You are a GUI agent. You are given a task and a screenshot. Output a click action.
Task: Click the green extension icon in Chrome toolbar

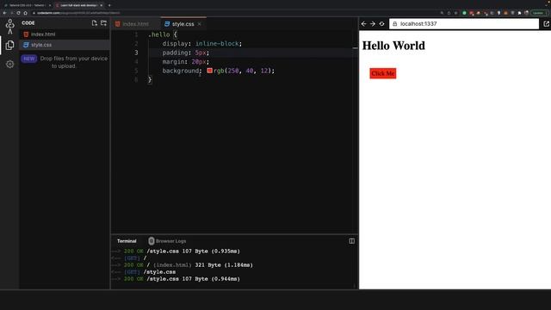click(464, 13)
